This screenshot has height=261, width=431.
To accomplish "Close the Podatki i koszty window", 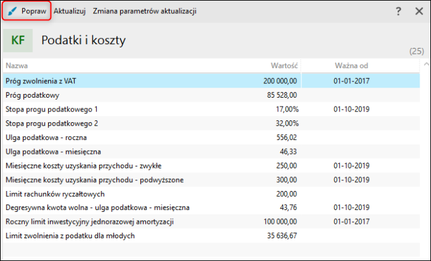I will coord(419,11).
